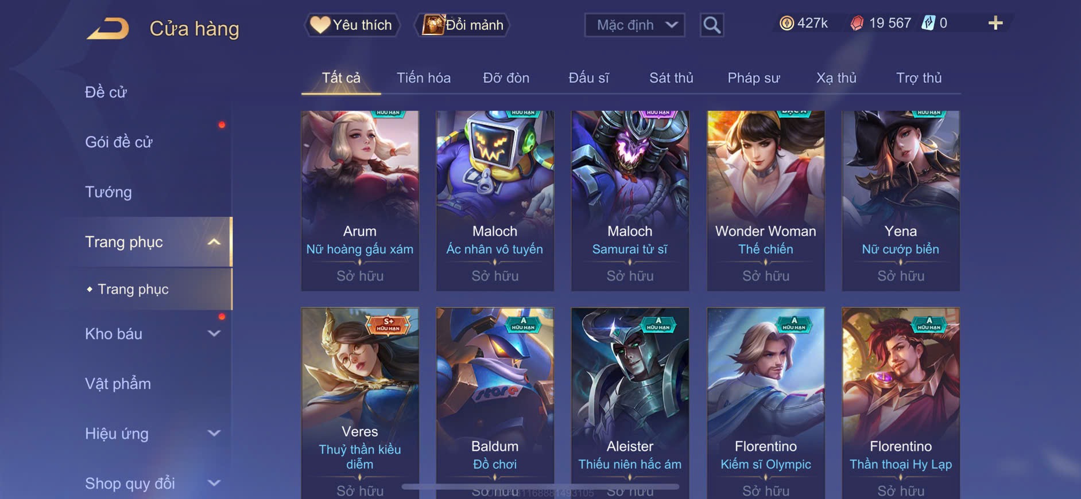This screenshot has height=499, width=1081.
Task: Tap the back arrow icon
Action: pos(108,29)
